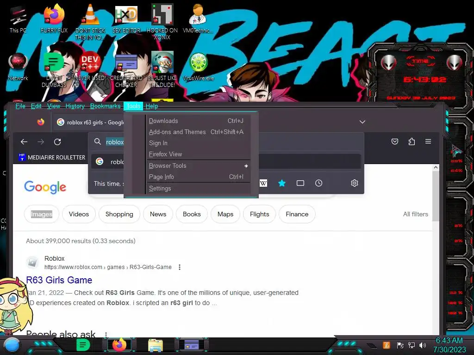Open the volume speaker tray icon
This screenshot has height=355, width=474.
pos(423,345)
